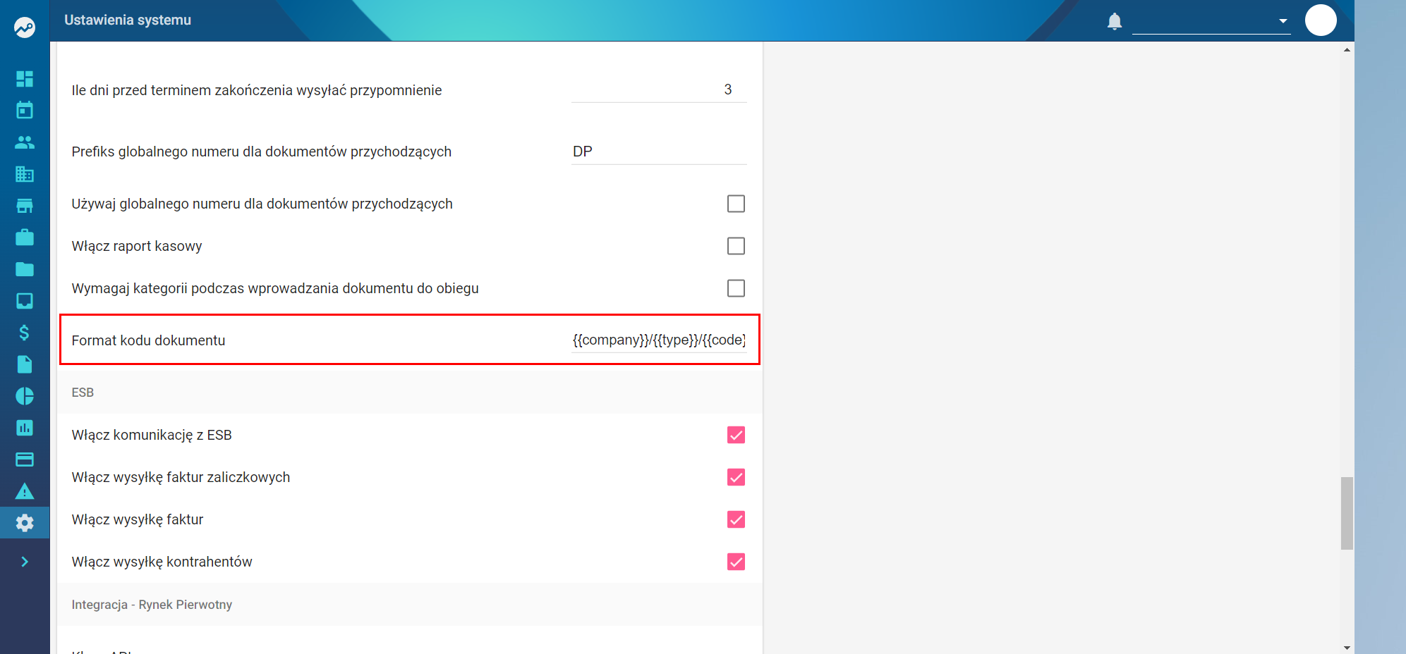Open the dollar sign finance icon
Image resolution: width=1406 pixels, height=654 pixels.
pos(25,332)
